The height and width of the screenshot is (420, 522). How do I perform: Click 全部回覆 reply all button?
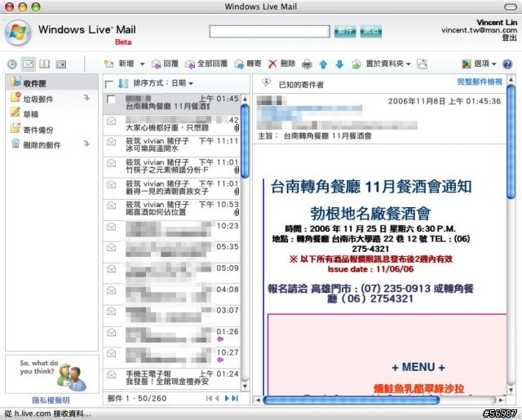click(206, 64)
